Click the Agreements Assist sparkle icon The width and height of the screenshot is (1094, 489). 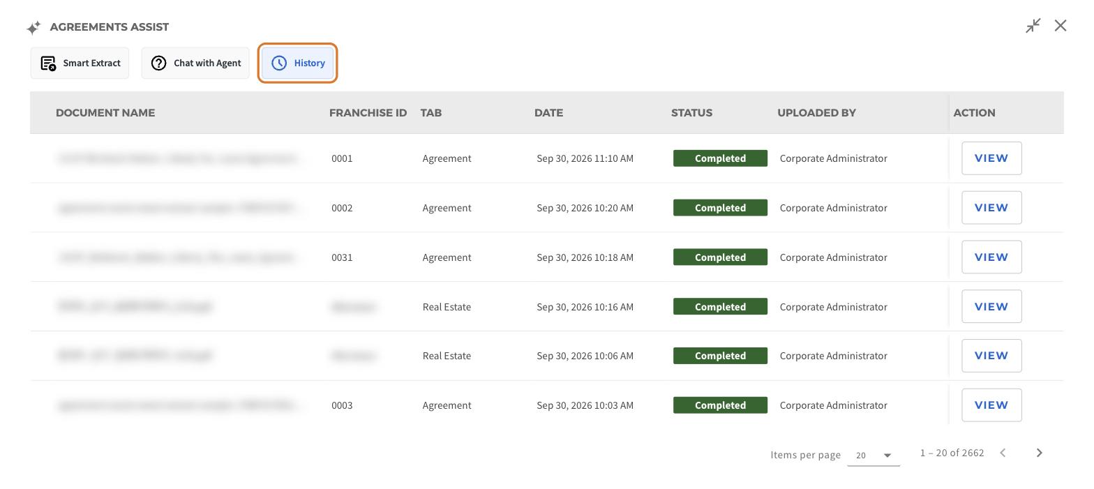[x=33, y=27]
